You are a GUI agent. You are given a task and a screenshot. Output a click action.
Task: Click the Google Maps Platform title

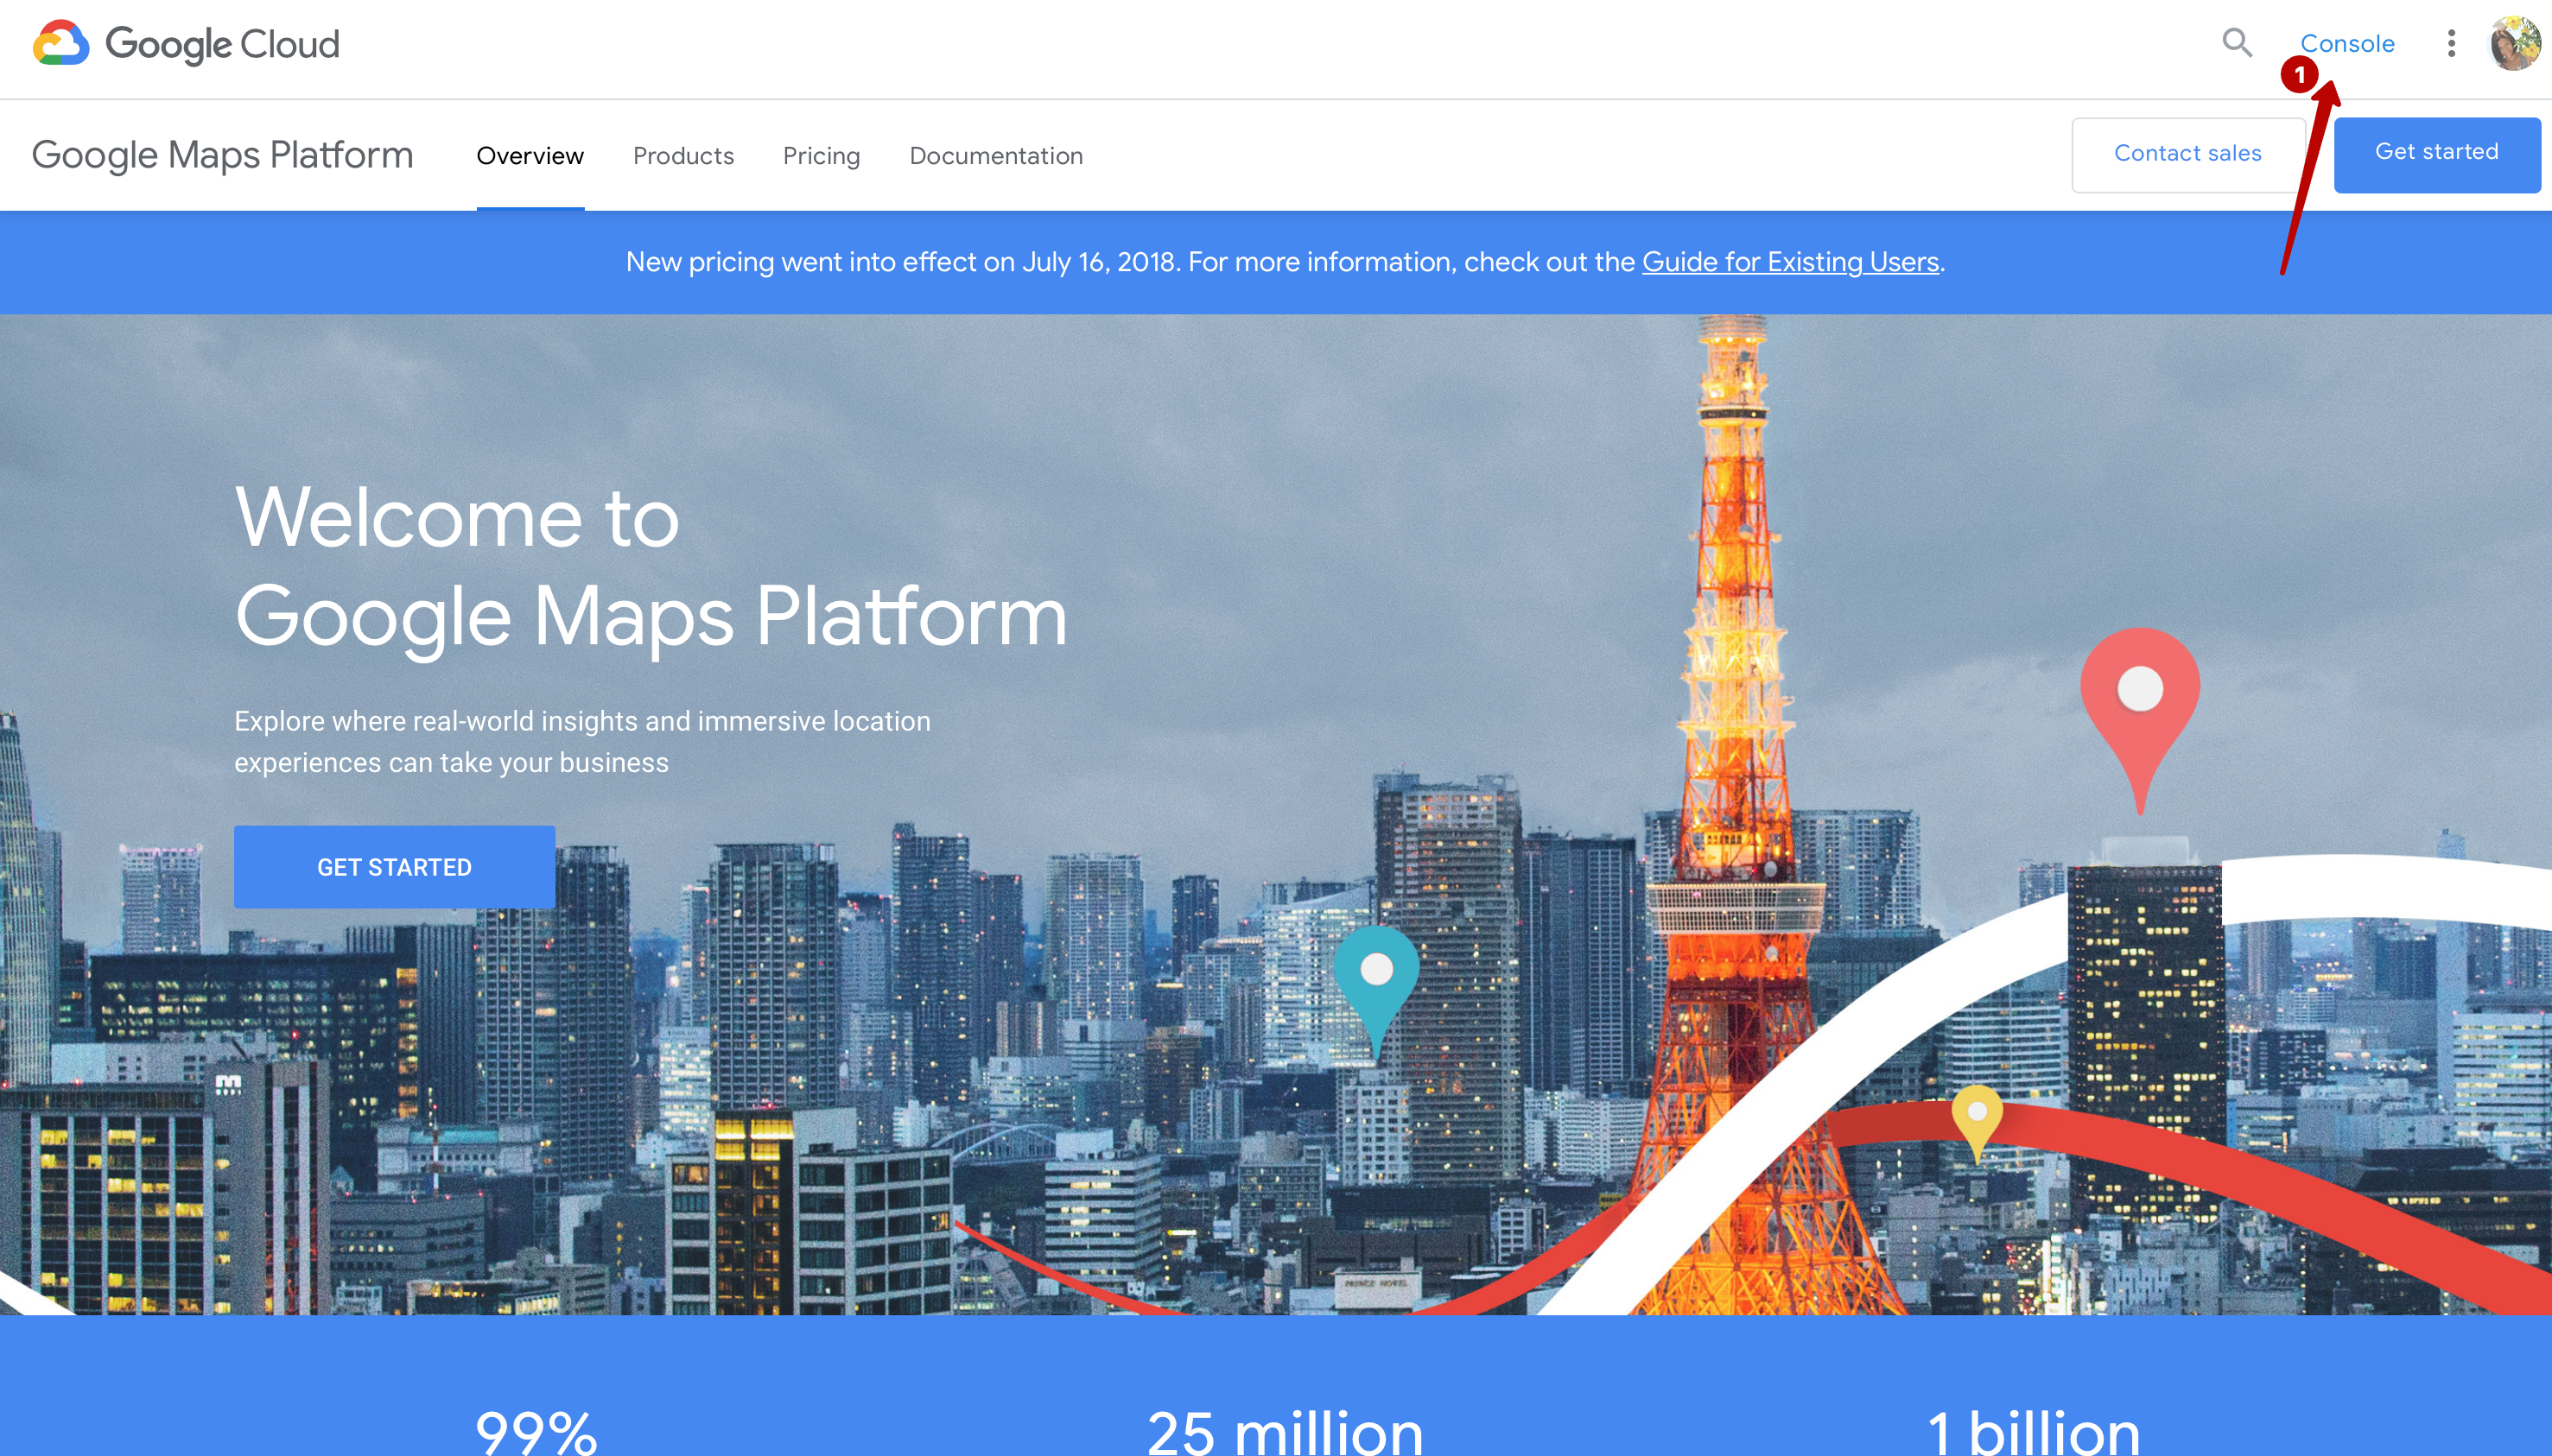[x=222, y=155]
